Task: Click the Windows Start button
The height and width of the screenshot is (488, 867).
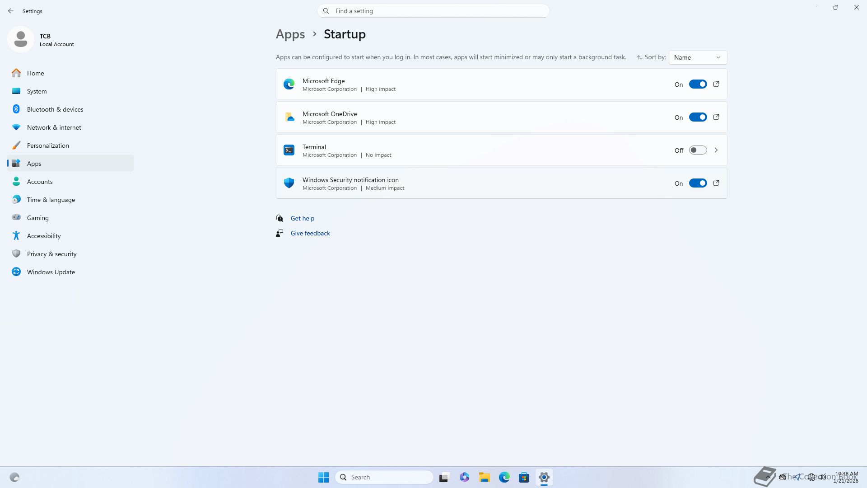Action: (323, 477)
